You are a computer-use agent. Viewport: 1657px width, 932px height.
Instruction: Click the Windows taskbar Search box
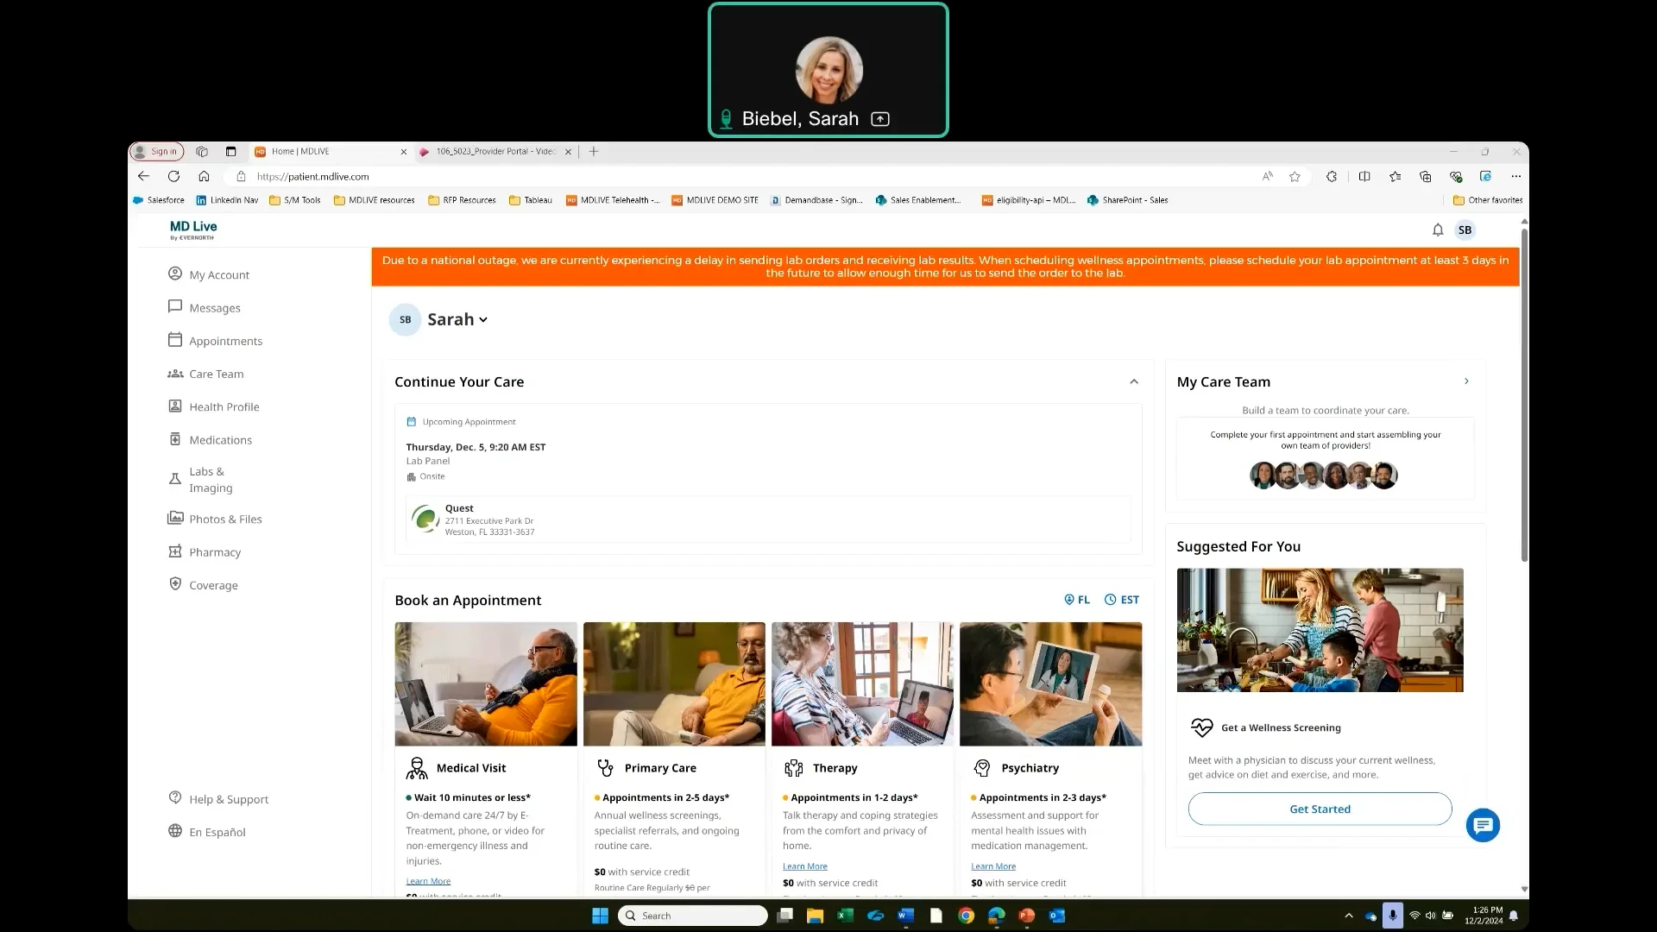(692, 916)
